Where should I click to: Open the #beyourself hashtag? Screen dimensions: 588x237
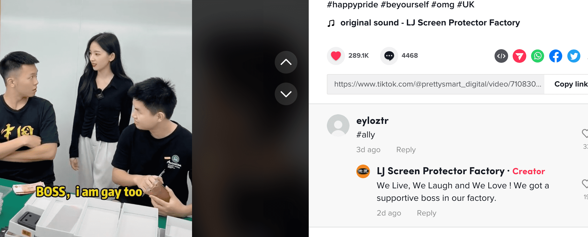click(404, 5)
